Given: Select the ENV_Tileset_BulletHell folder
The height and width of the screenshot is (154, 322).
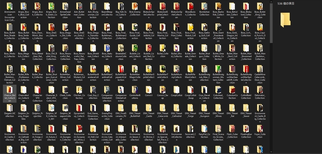Looking at the screenshot, I should (x=135, y=111).
